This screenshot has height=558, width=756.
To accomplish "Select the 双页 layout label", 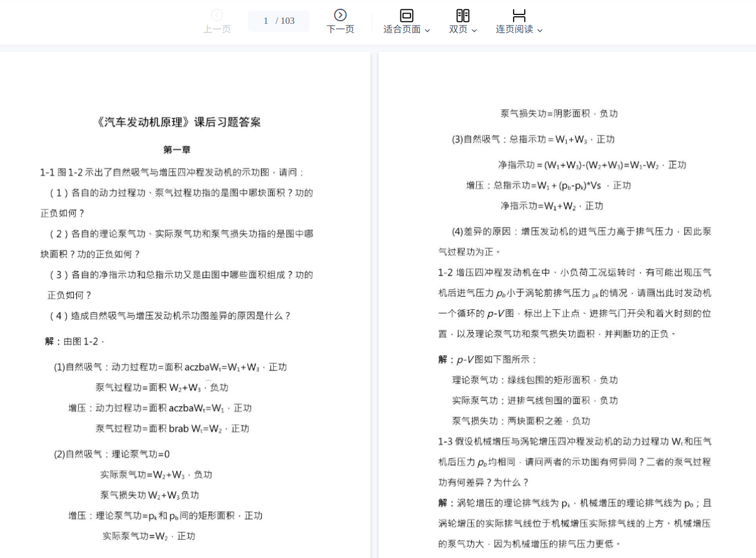I will click(x=458, y=29).
